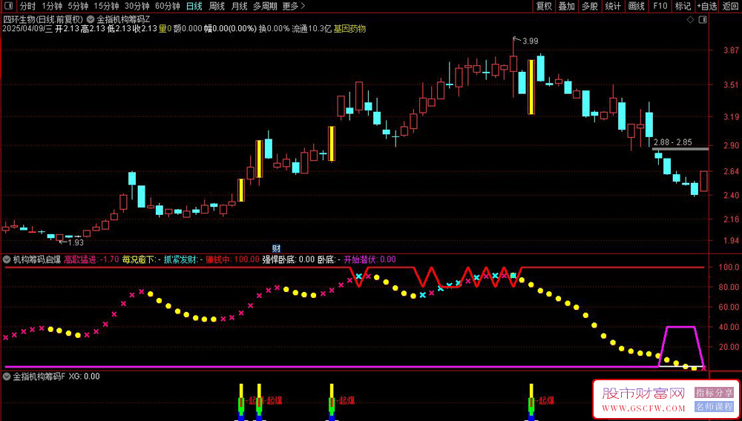
Task: Expand the 金指机构筹码Z main indicator dropdown
Action: [x=91, y=19]
